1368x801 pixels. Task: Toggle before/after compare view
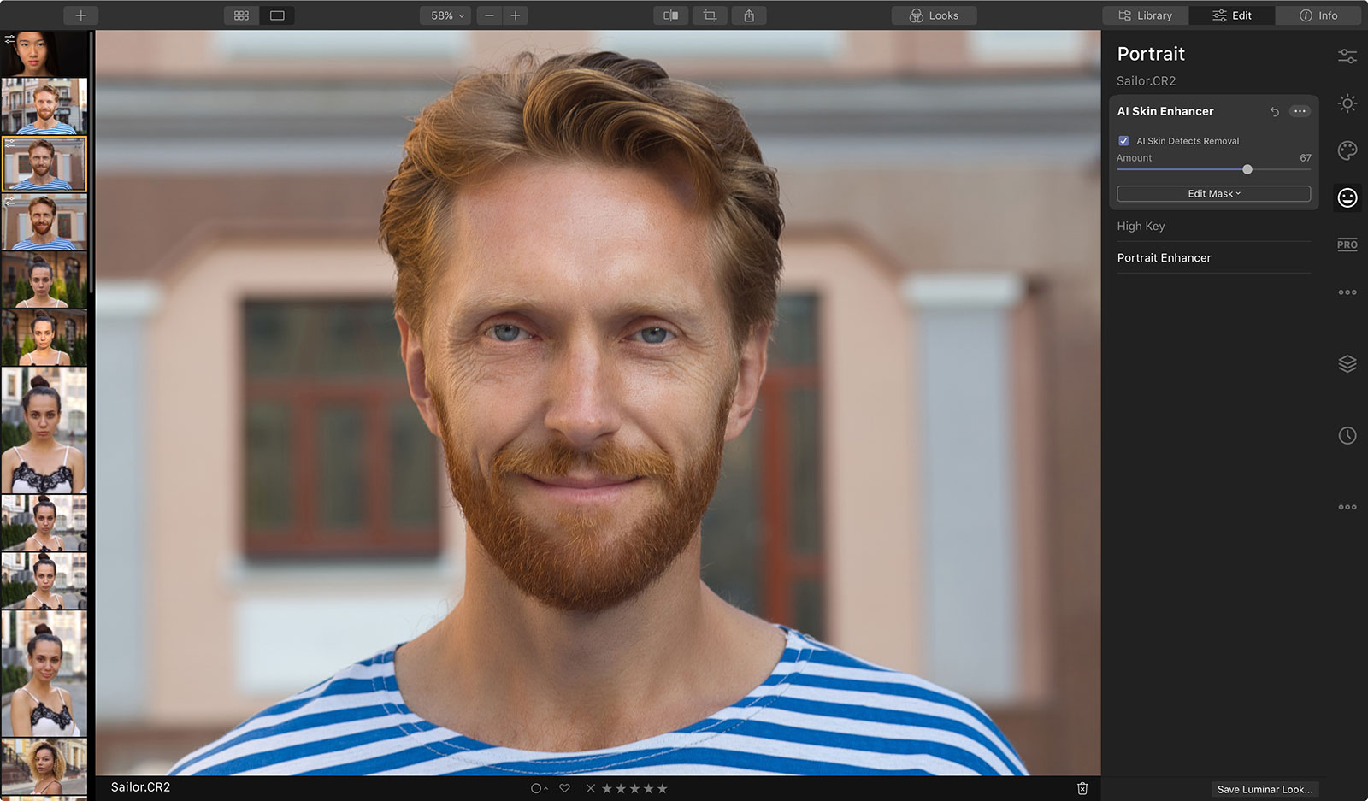point(671,15)
